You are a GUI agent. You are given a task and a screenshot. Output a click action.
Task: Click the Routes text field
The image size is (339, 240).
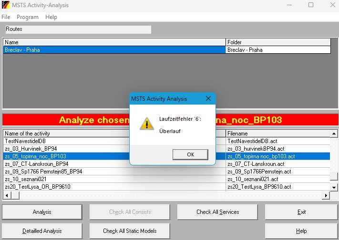click(x=78, y=29)
